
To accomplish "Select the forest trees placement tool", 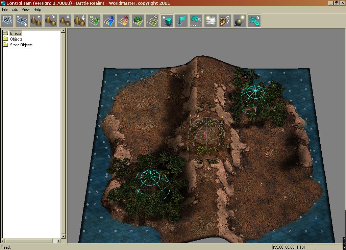I will [138, 21].
